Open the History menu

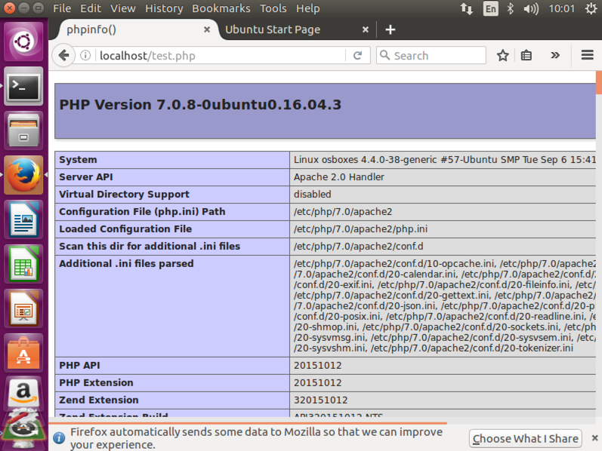point(164,8)
